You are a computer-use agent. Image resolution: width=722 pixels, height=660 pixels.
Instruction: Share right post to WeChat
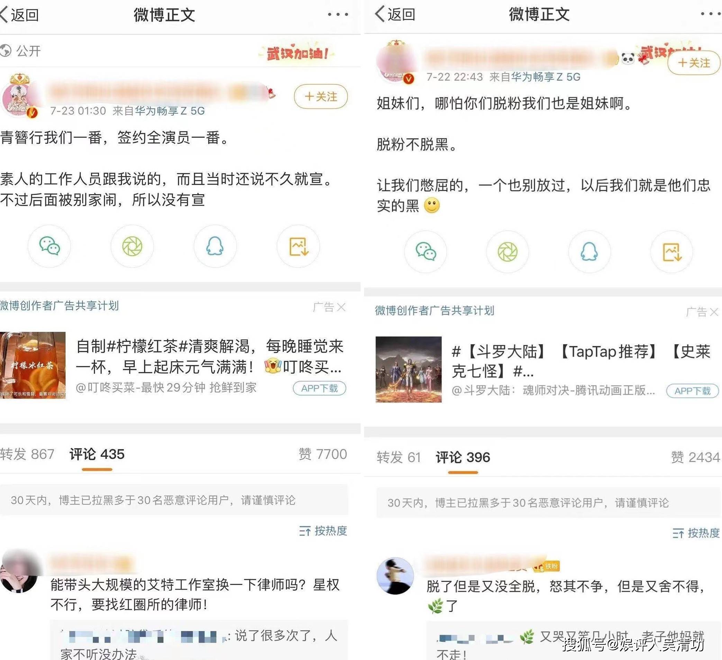tap(426, 252)
